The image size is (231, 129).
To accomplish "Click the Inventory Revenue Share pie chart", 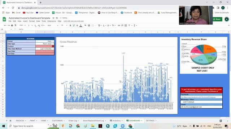I will click(x=204, y=54).
